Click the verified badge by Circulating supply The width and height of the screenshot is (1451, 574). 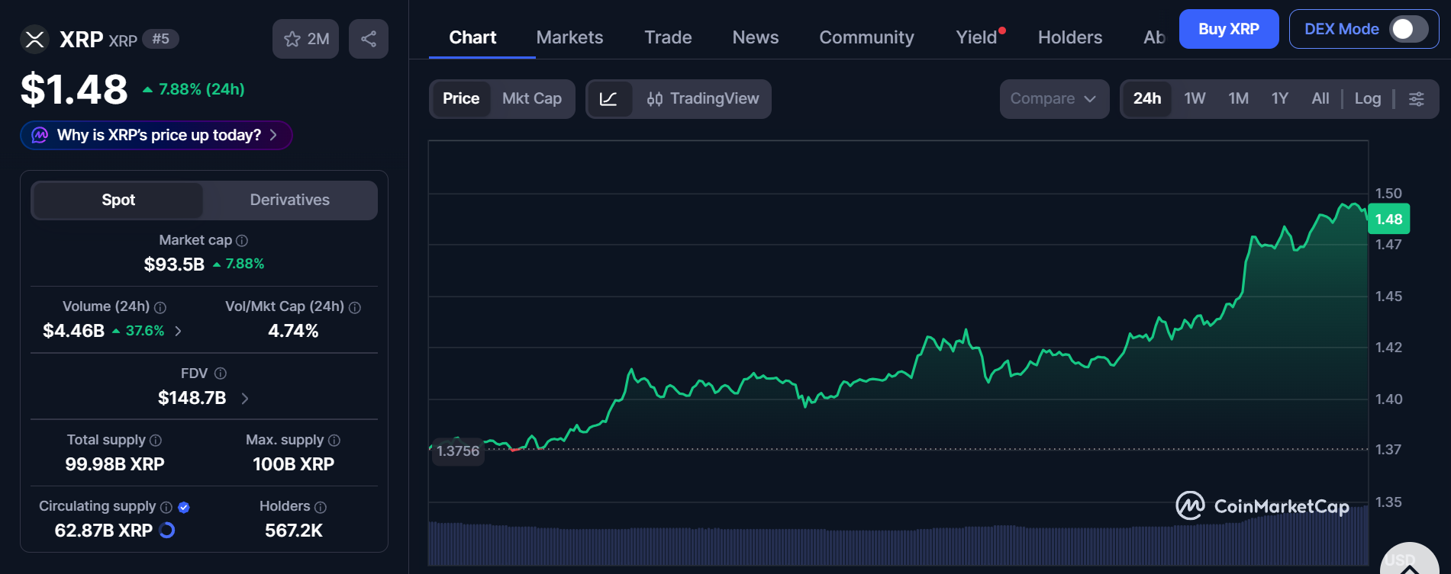(x=184, y=507)
